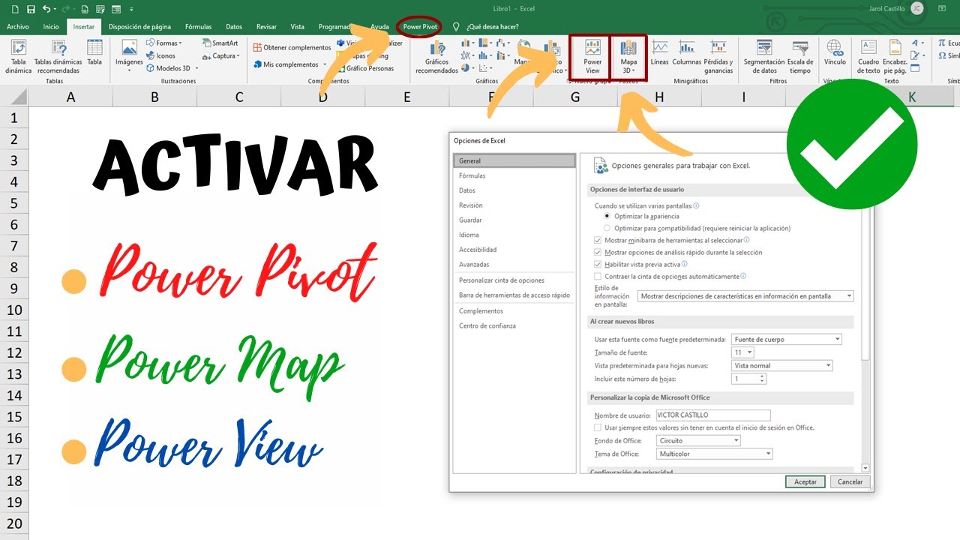Click Mis complementos button
The width and height of the screenshot is (960, 540).
pos(290,64)
